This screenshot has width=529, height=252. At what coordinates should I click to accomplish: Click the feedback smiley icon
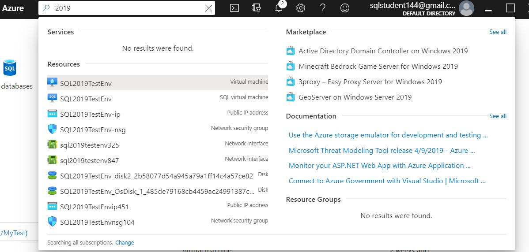(345, 8)
